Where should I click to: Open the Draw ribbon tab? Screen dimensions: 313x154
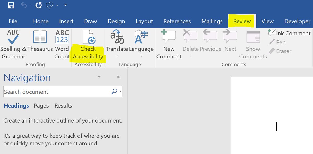pyautogui.click(x=91, y=21)
